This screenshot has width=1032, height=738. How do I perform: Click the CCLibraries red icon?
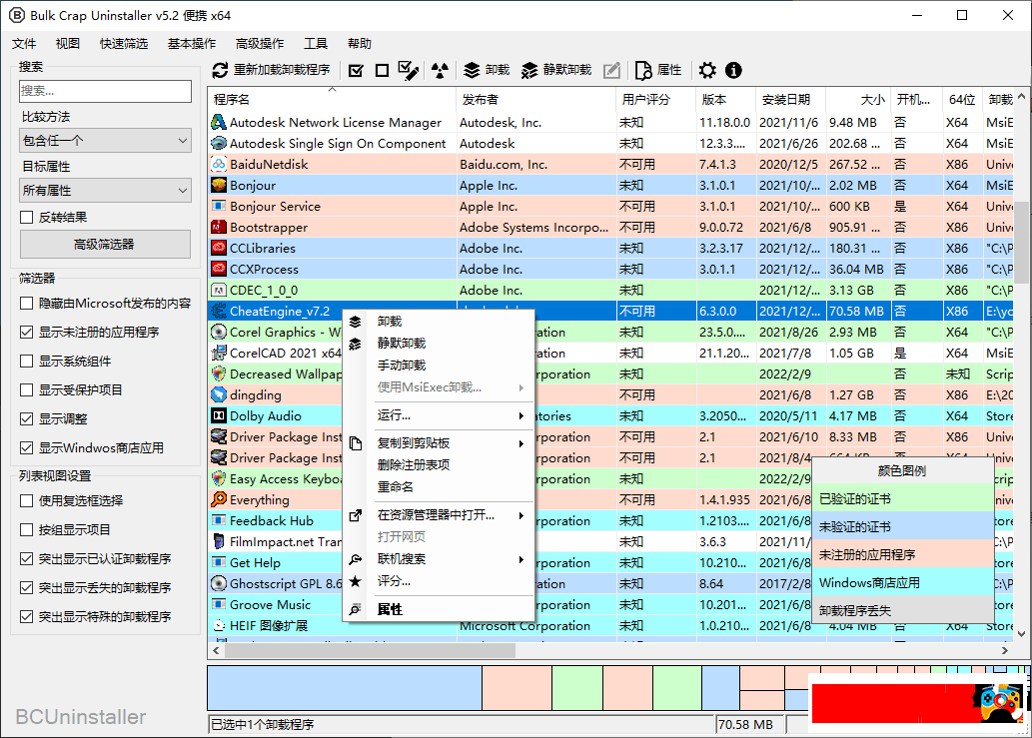tap(219, 248)
